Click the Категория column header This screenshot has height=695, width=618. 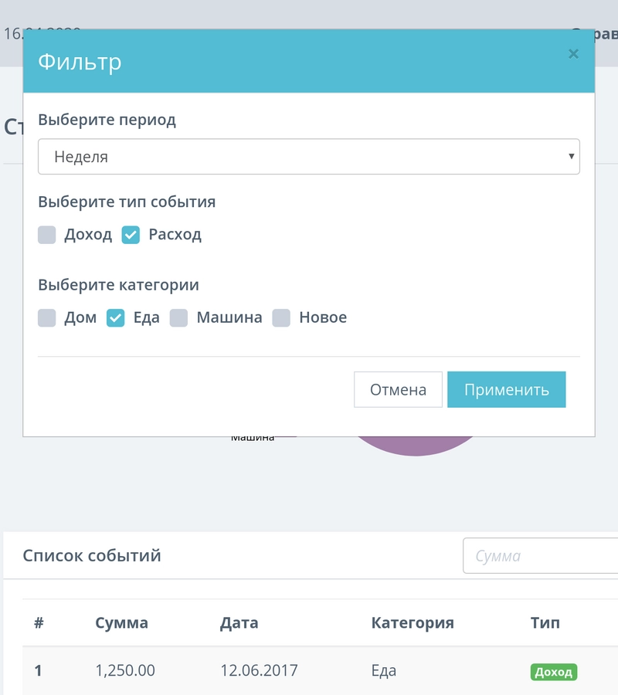(x=412, y=622)
